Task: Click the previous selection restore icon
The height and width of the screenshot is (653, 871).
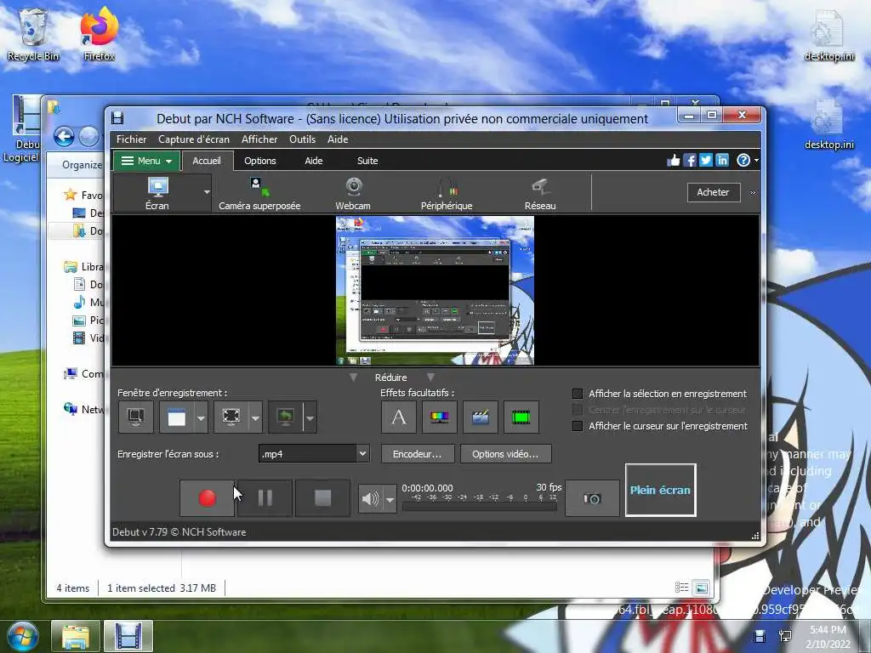Action: point(286,417)
